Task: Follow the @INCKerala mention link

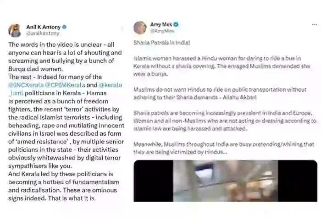Action: pos(26,85)
